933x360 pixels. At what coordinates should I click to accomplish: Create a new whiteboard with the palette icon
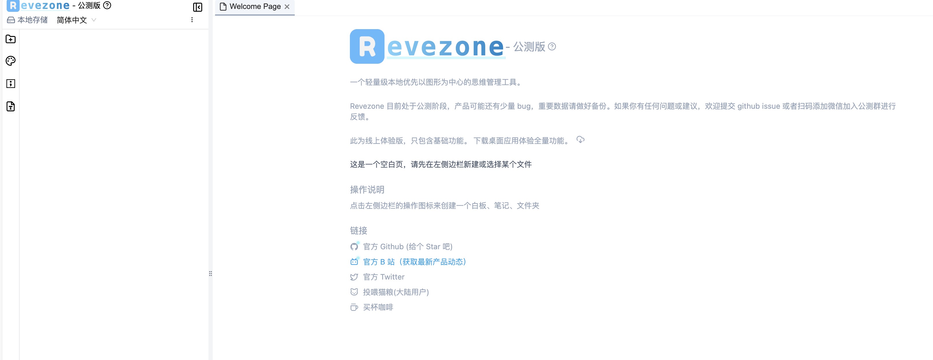[10, 61]
